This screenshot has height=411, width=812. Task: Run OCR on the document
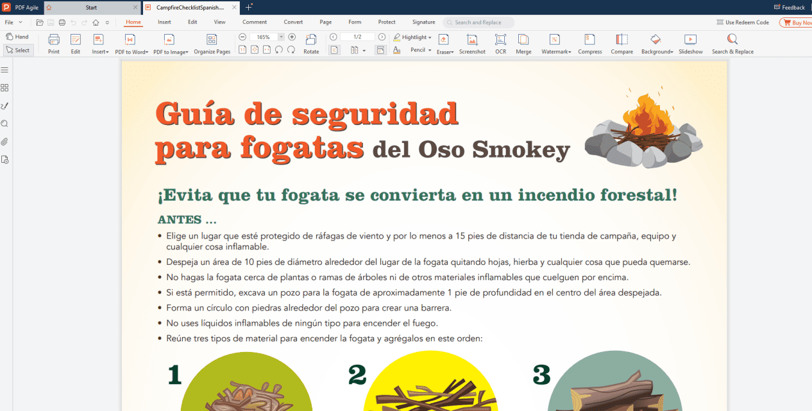[500, 42]
